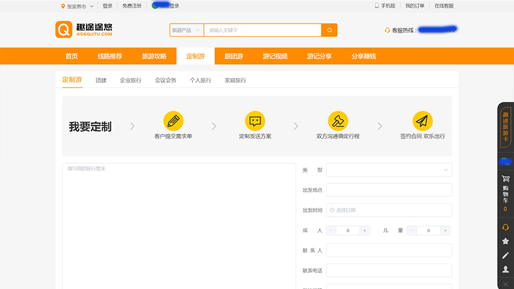Increase adult (成人) count with plus button
This screenshot has width=514, height=289.
pyautogui.click(x=365, y=230)
